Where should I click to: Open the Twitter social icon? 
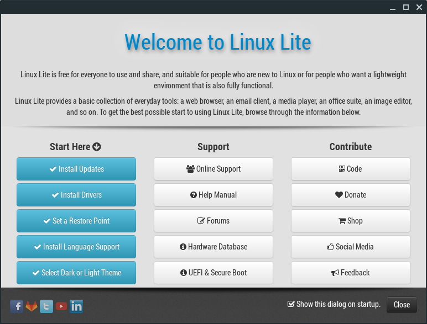click(46, 306)
